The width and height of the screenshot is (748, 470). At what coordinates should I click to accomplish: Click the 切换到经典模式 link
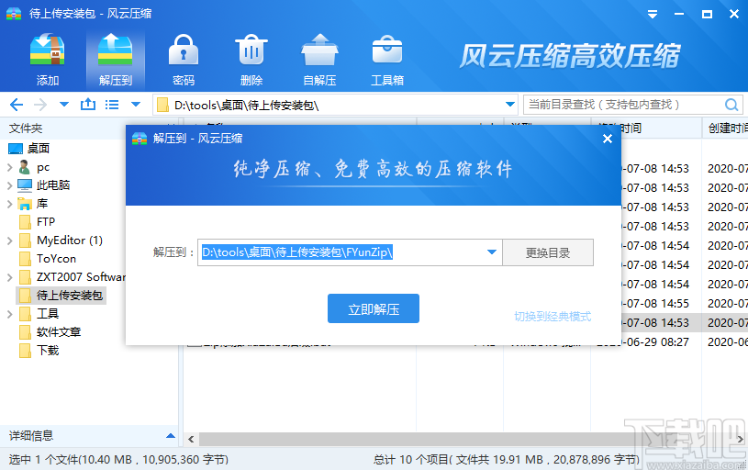(553, 317)
